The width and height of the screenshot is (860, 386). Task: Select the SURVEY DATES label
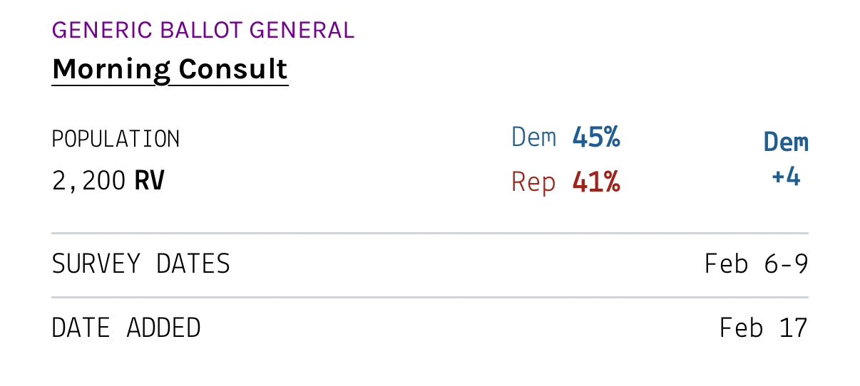(x=140, y=264)
